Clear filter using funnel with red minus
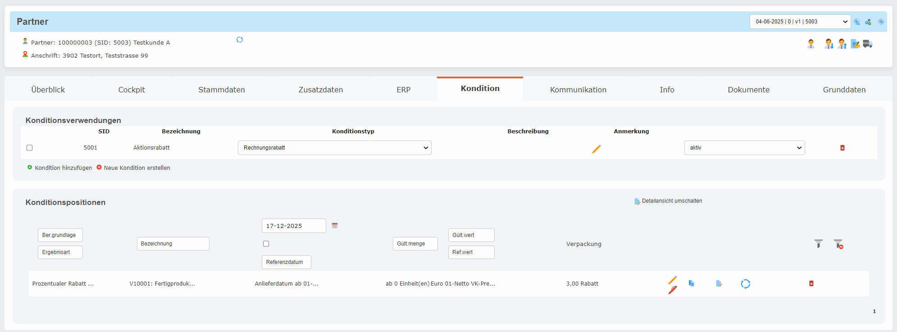 click(x=838, y=244)
